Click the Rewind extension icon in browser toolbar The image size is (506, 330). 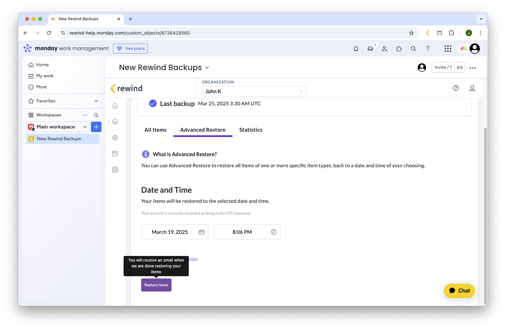pos(428,33)
